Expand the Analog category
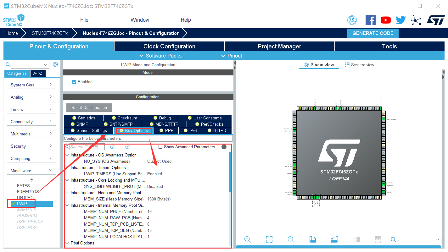Image resolution: width=448 pixels, height=252 pixels. 31,97
